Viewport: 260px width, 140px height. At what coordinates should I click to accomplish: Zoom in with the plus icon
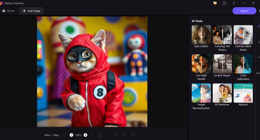tap(86, 135)
